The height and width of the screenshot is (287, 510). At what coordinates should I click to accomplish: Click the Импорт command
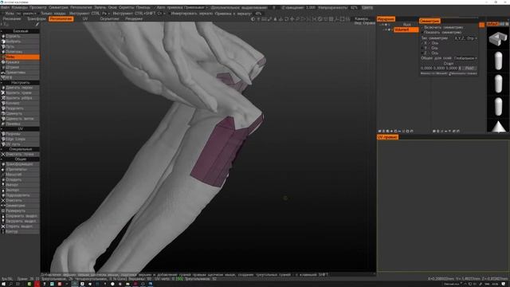point(20,185)
